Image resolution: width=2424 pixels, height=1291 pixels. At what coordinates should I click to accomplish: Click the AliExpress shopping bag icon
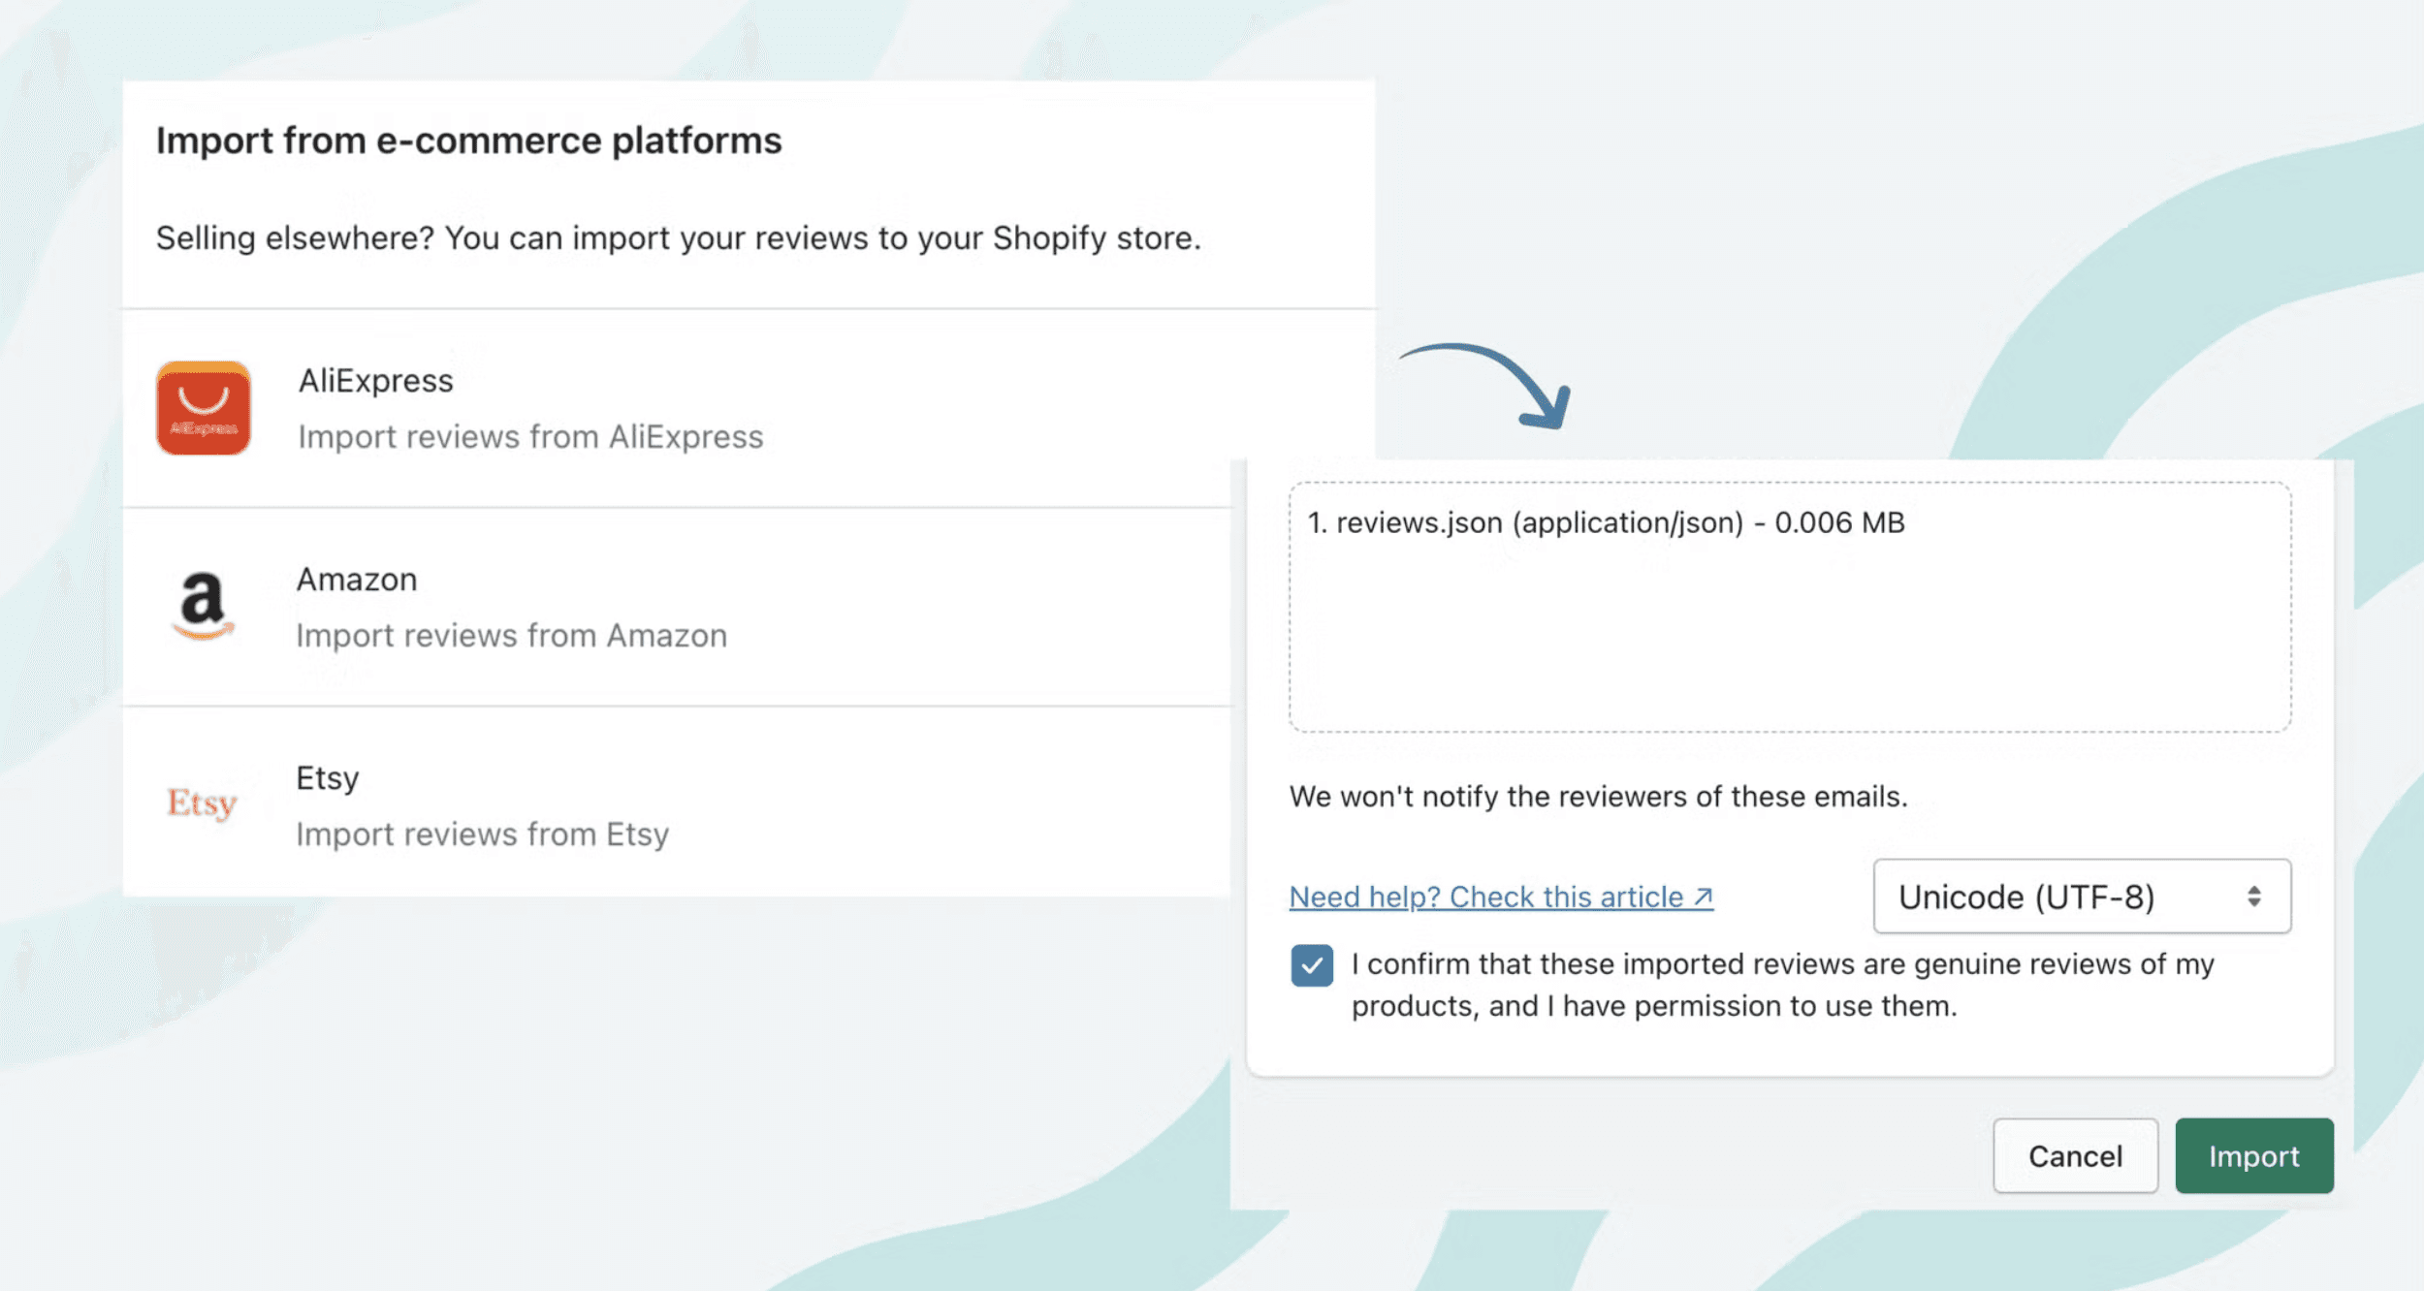[x=204, y=408]
